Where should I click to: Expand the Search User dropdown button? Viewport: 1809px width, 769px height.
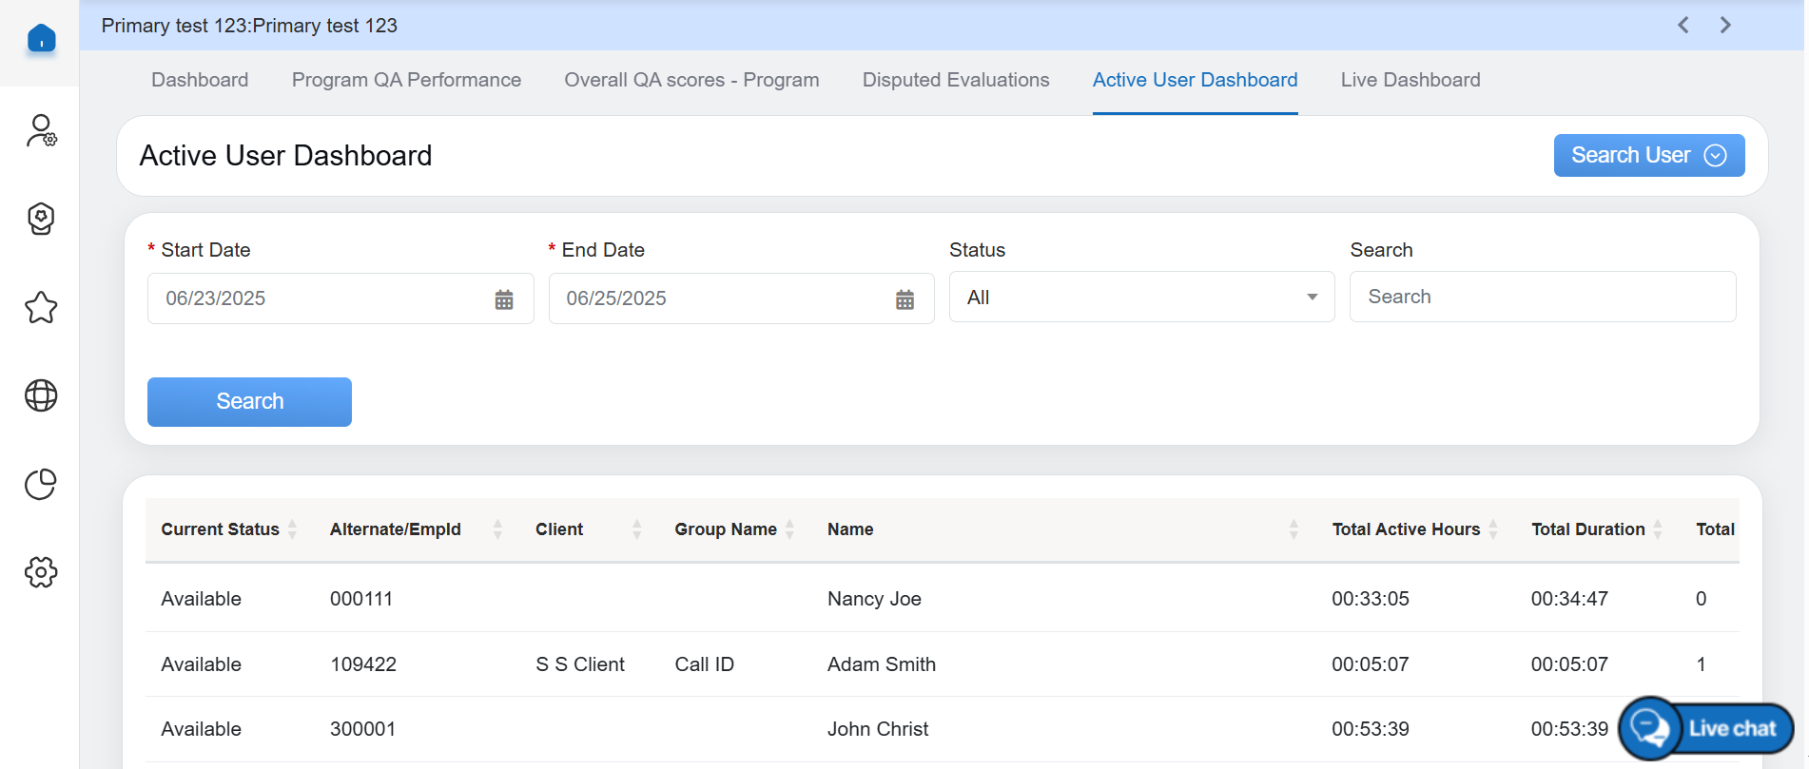pyautogui.click(x=1648, y=156)
